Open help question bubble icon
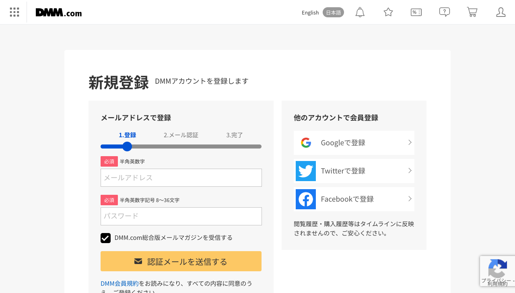Image resolution: width=515 pixels, height=293 pixels. [444, 12]
